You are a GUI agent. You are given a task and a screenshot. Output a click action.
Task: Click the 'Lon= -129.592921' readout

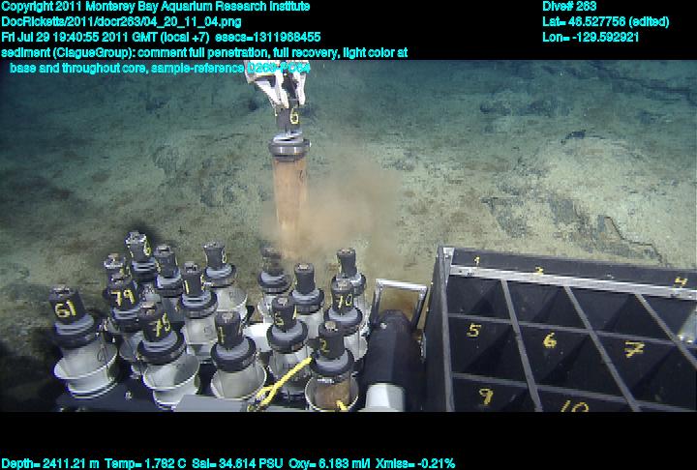pyautogui.click(x=591, y=37)
